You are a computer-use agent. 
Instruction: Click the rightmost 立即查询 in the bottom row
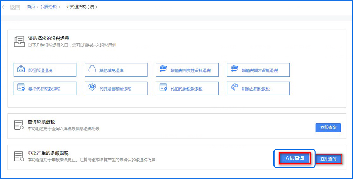(x=328, y=159)
